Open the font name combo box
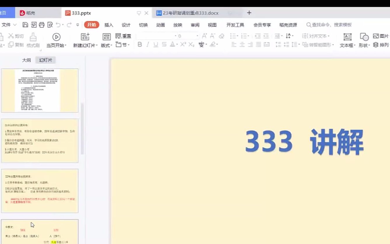 click(156, 36)
